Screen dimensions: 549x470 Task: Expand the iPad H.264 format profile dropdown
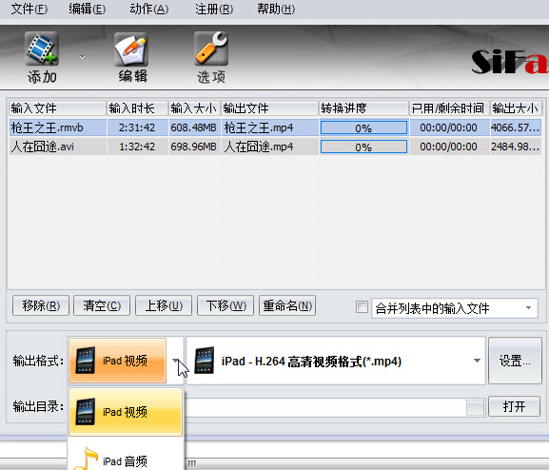coord(477,361)
